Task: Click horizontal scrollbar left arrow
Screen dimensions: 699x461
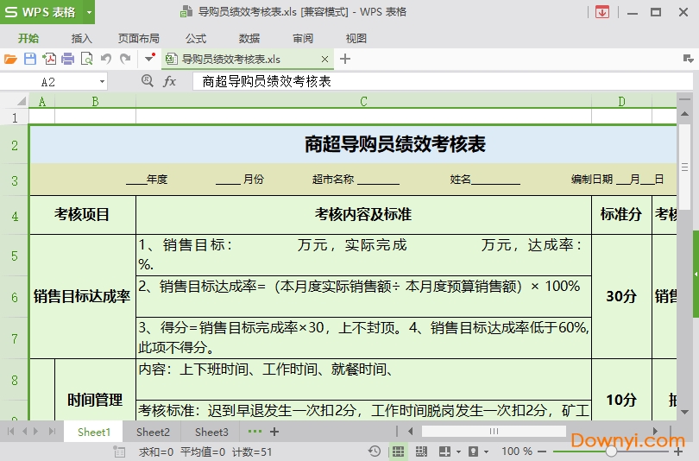Action: click(410, 431)
